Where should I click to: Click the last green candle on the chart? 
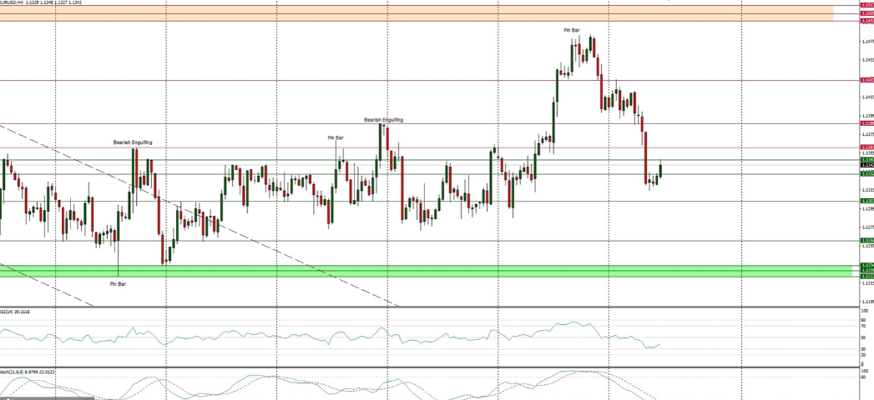tap(660, 170)
